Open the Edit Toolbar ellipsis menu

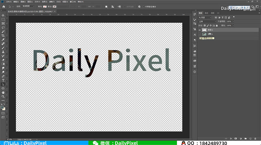[x=3, y=101]
